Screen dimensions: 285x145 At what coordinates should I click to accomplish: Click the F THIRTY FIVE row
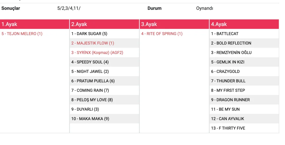pos(228,128)
